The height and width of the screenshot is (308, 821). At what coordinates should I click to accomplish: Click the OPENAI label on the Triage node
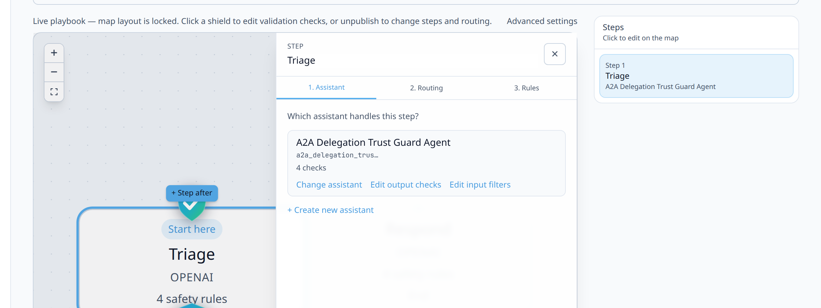pos(192,278)
